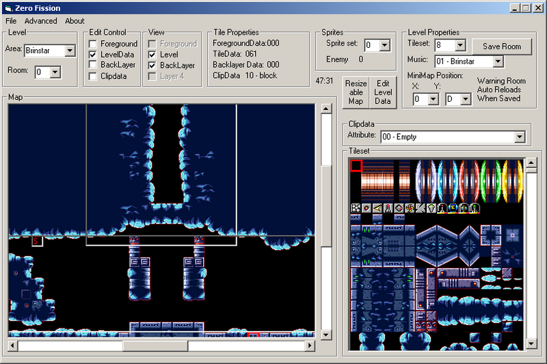Screen dimensions: 547x364
Task: Select the red-outlined empty tile in the tileset
Action: (x=356, y=165)
